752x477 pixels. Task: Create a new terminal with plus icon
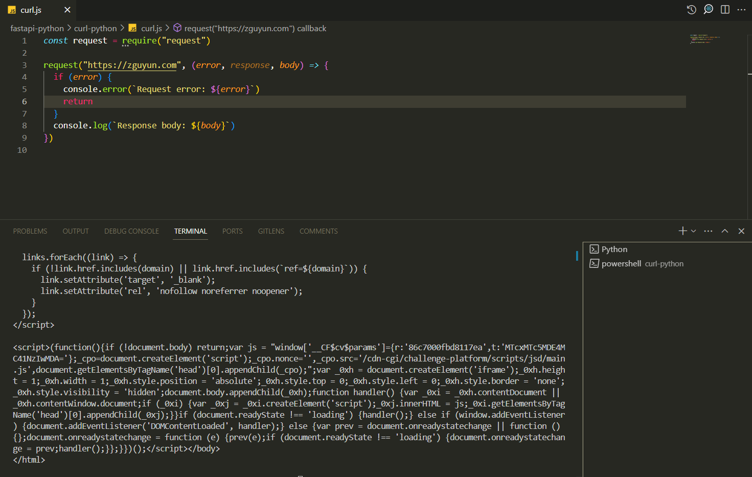(682, 231)
